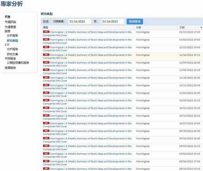Click the date cell 09/16/2022 18:45
The height and width of the screenshot is (171, 203).
point(190,138)
